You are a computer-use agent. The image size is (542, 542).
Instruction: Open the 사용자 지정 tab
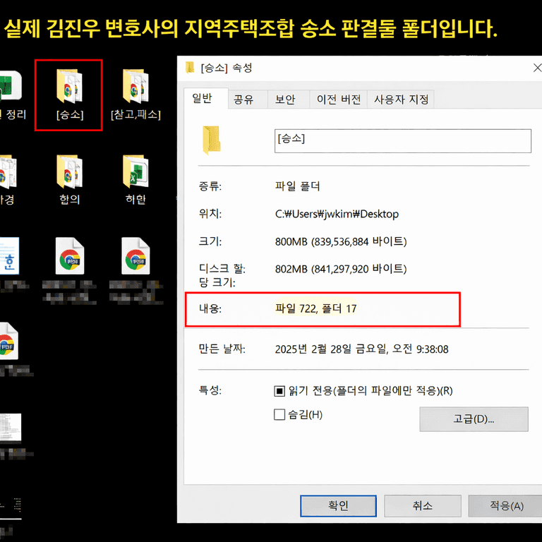pyautogui.click(x=401, y=100)
